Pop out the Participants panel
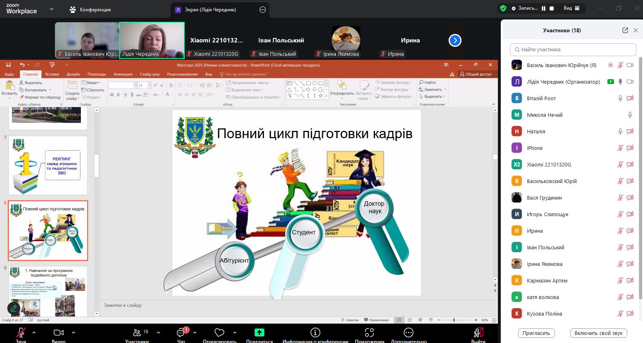Screen dimensions: 643x343 click(625, 30)
